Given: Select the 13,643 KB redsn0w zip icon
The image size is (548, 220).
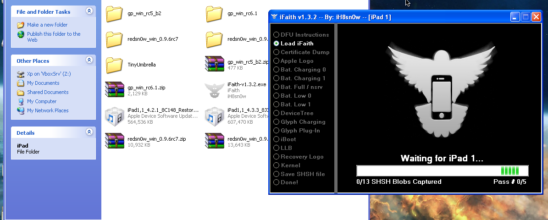Looking at the screenshot, I should [214, 141].
